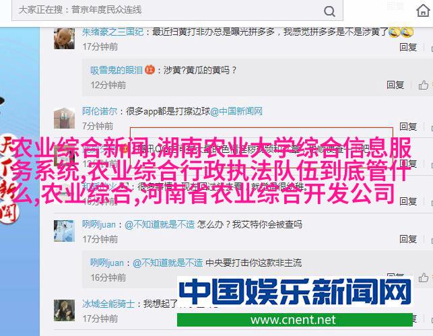Reply to 咧咧juan's 17分钟前 comment
Screen dimensions: 433x336
408,239
